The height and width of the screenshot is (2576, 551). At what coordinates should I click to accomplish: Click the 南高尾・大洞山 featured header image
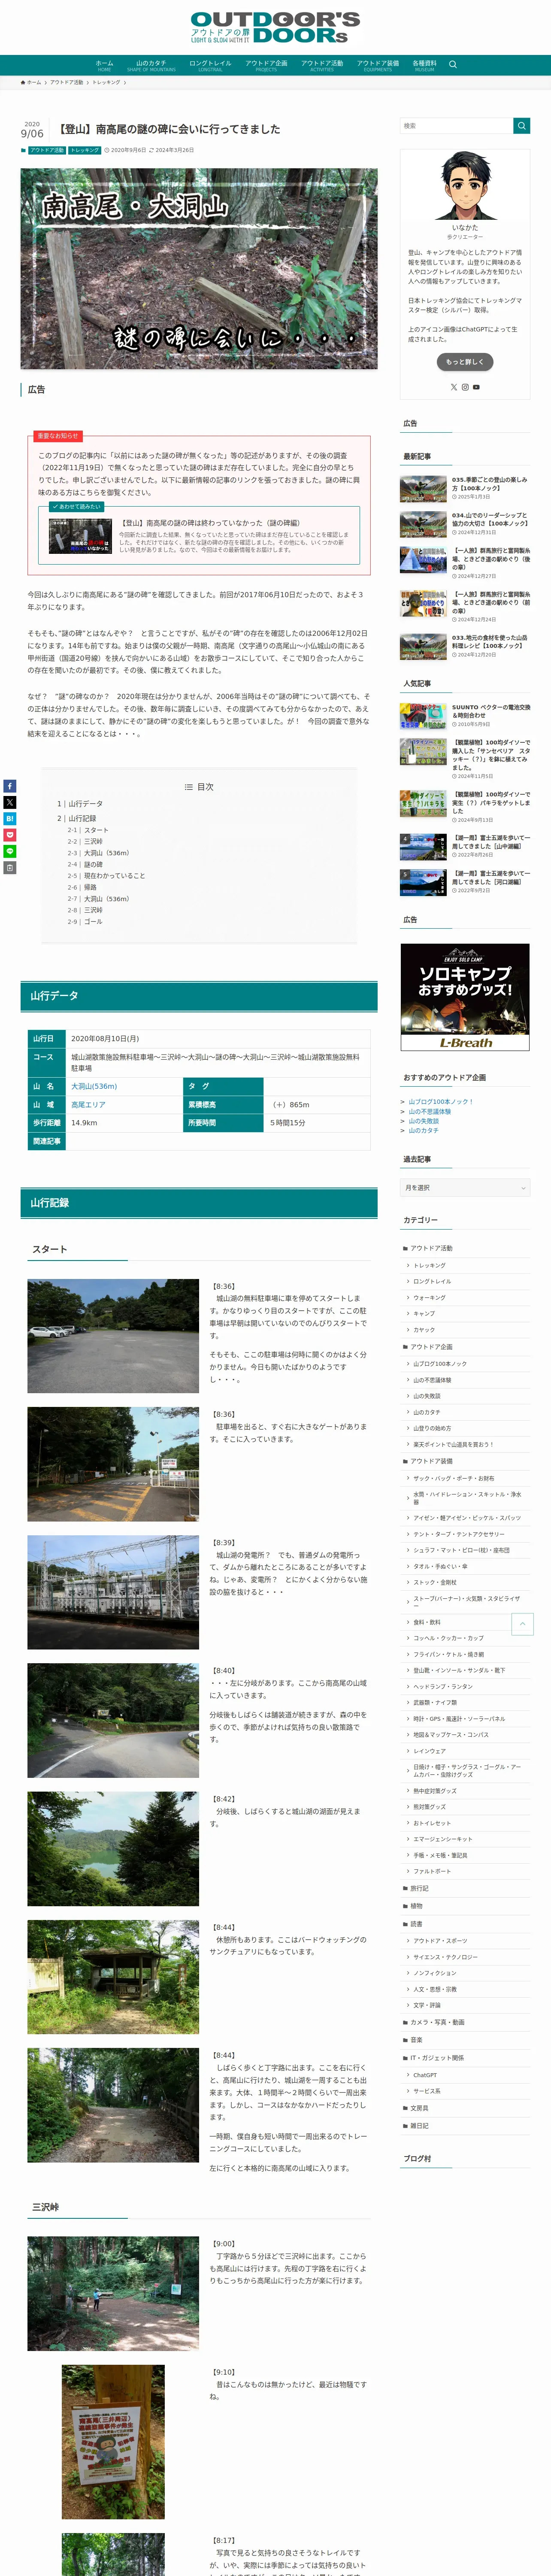click(x=199, y=269)
